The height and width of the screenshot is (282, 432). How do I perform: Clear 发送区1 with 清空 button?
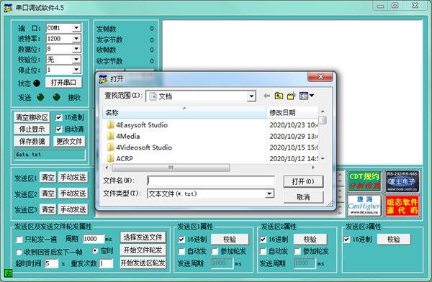click(x=48, y=178)
